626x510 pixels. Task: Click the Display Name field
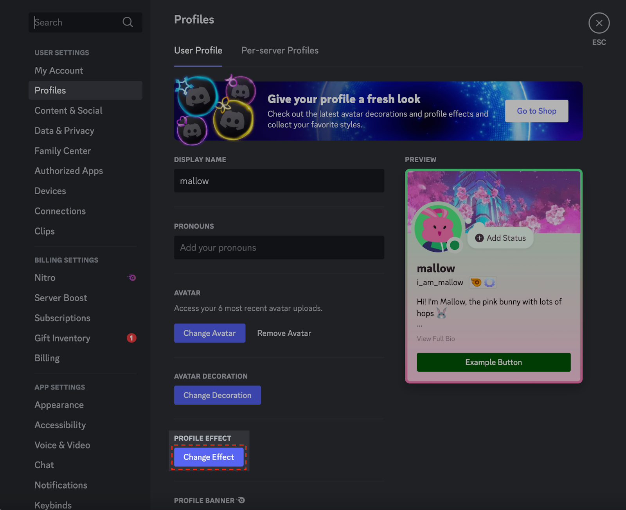pyautogui.click(x=279, y=181)
